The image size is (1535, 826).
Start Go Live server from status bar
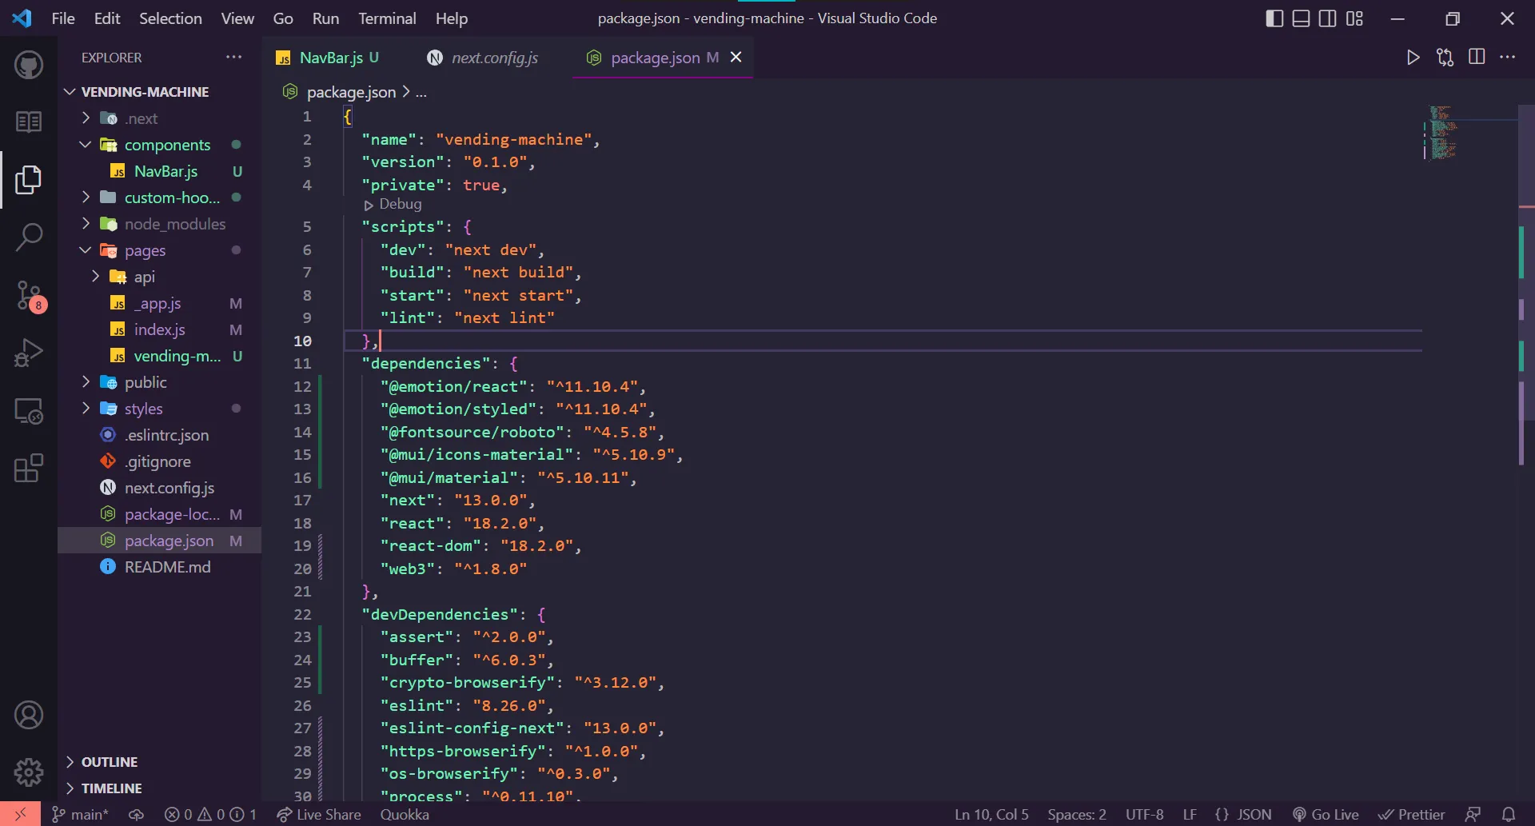[x=1326, y=815]
